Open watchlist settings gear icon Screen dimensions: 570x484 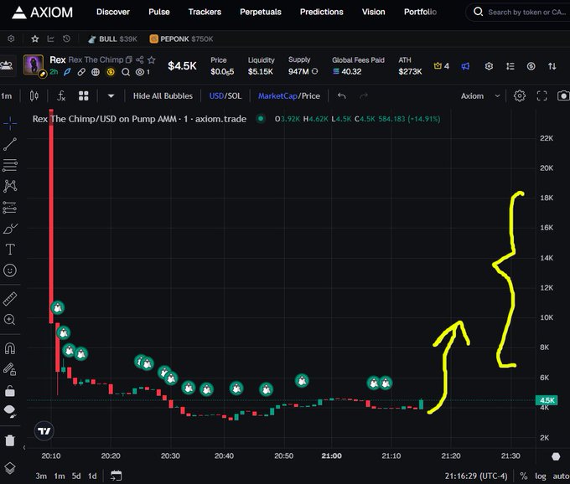pyautogui.click(x=11, y=39)
